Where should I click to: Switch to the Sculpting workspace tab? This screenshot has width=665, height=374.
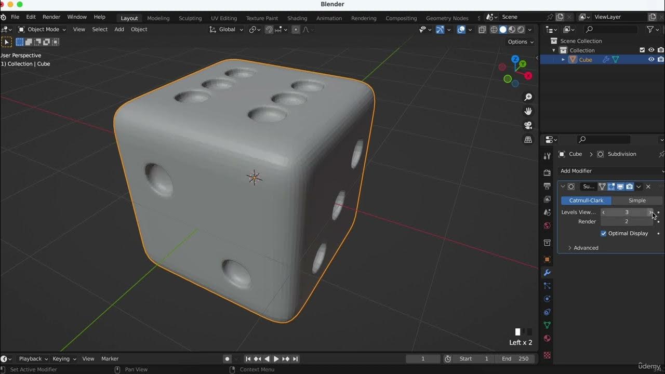pos(190,18)
